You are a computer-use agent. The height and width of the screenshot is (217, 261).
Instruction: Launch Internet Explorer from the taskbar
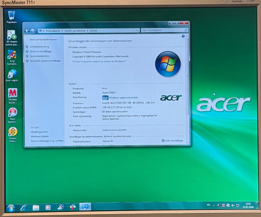pyautogui.click(x=23, y=208)
